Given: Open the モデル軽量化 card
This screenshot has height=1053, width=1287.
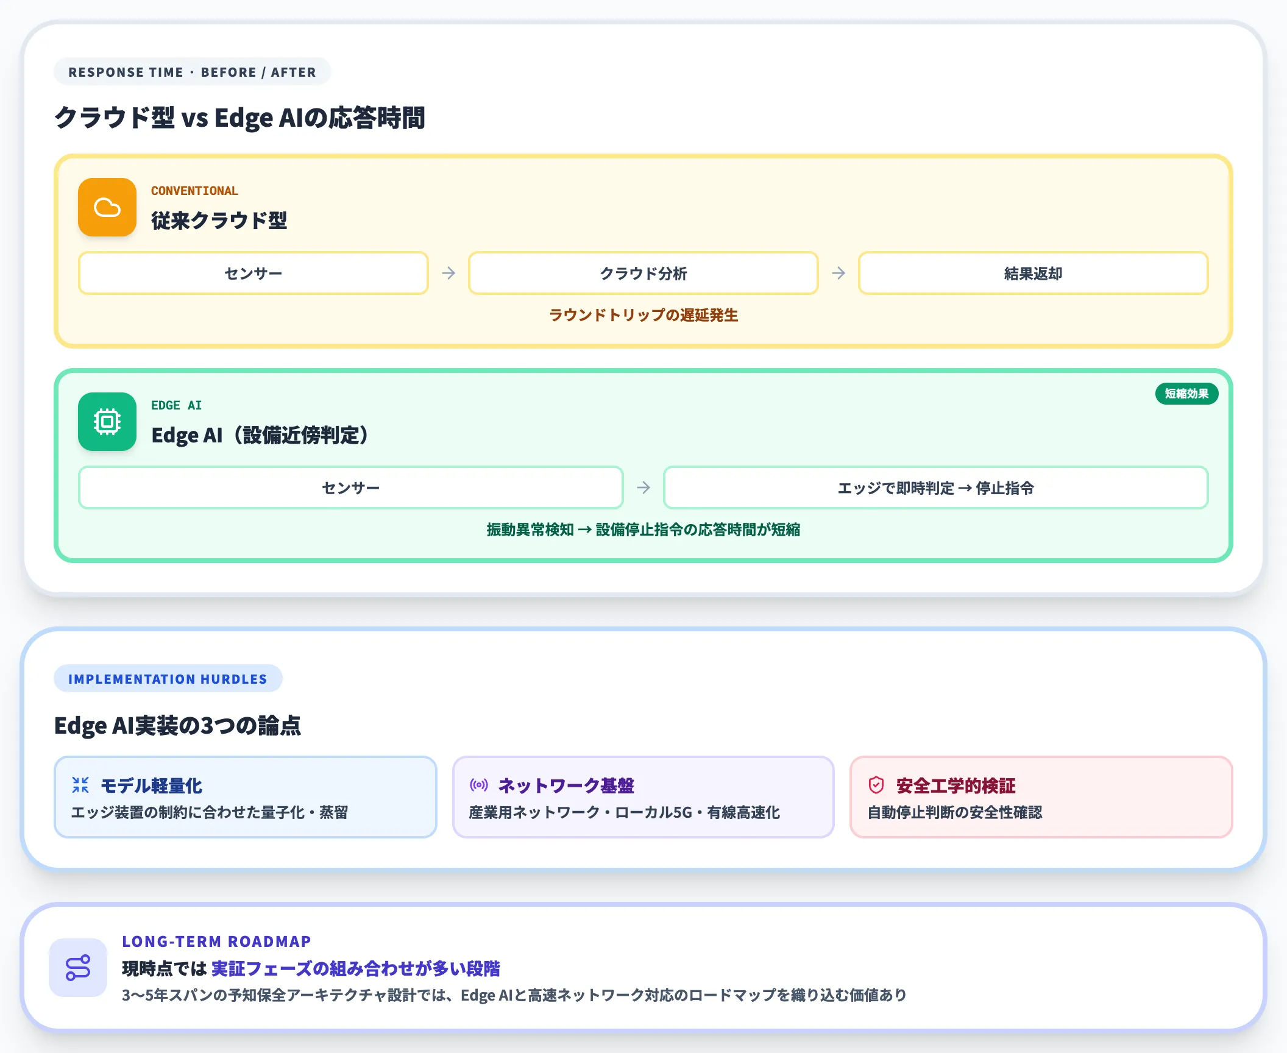Looking at the screenshot, I should 246,797.
